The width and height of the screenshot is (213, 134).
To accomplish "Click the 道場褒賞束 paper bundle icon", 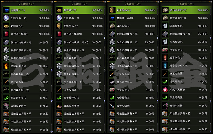I will pos(165,26).
